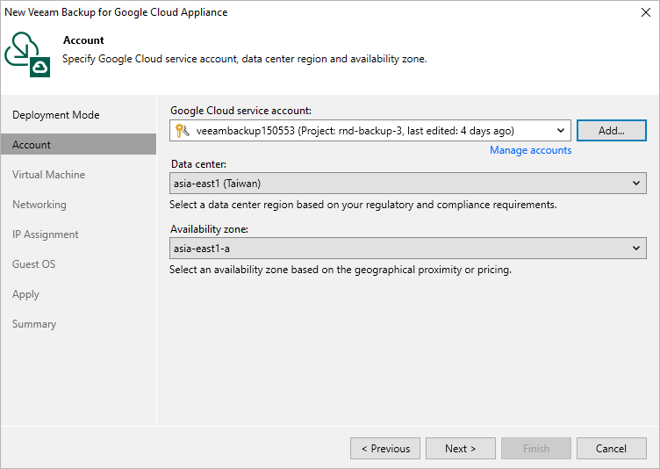Click the dialog title bar text
660x469 pixels.
116,12
